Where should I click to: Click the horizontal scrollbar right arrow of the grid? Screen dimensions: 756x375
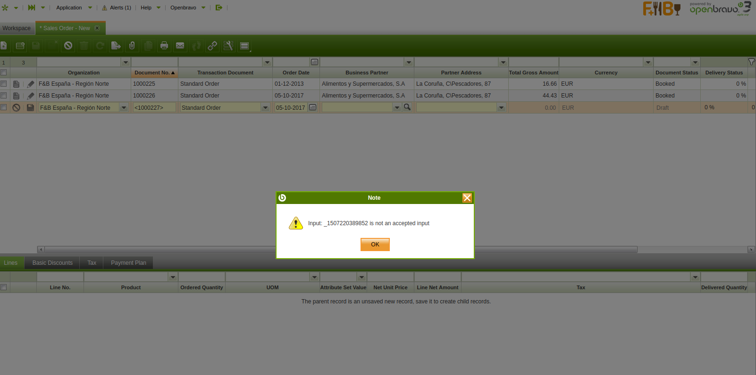pos(751,250)
